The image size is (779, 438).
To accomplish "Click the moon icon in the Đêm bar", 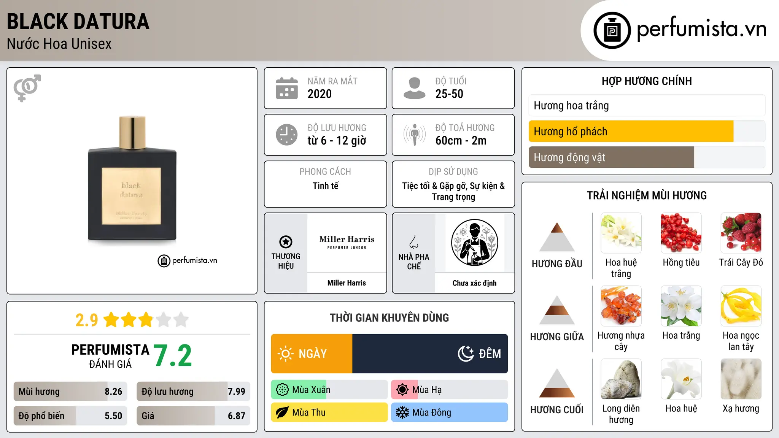I will 466,354.
